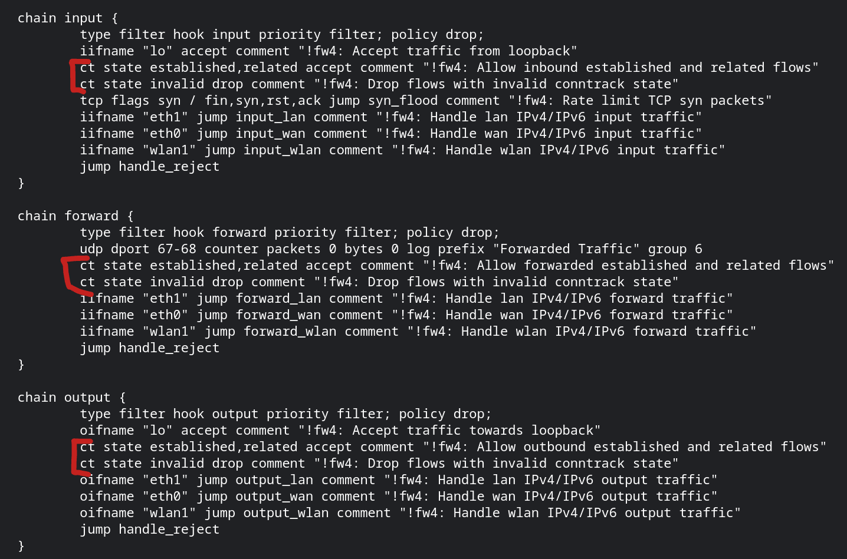Click the input_wan jump rule for eth0

pyautogui.click(x=391, y=134)
